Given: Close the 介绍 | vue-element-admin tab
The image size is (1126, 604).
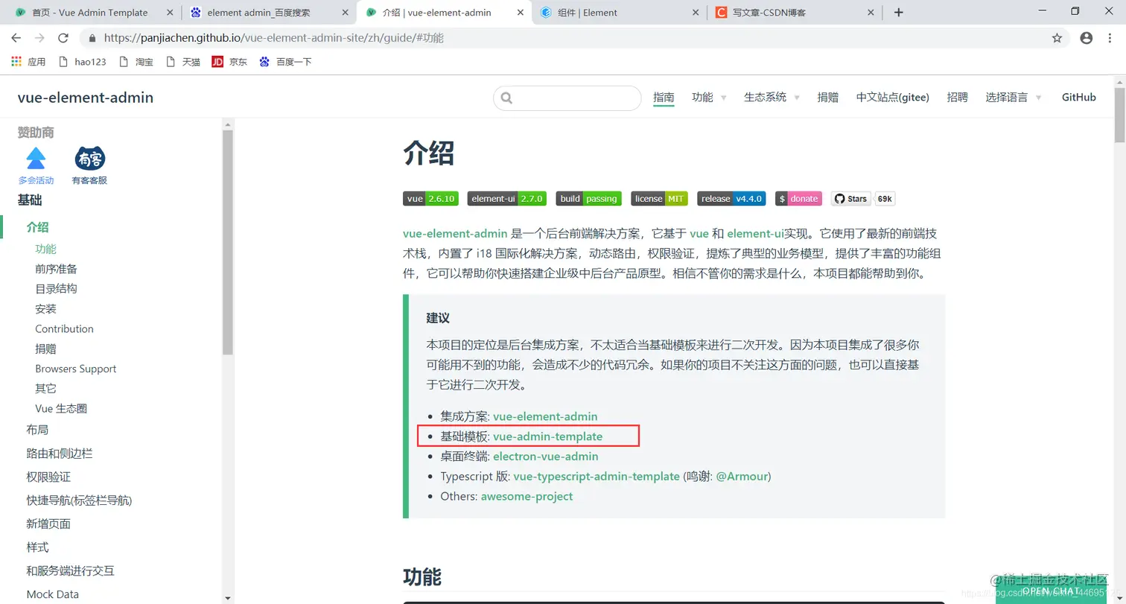Looking at the screenshot, I should coord(521,13).
